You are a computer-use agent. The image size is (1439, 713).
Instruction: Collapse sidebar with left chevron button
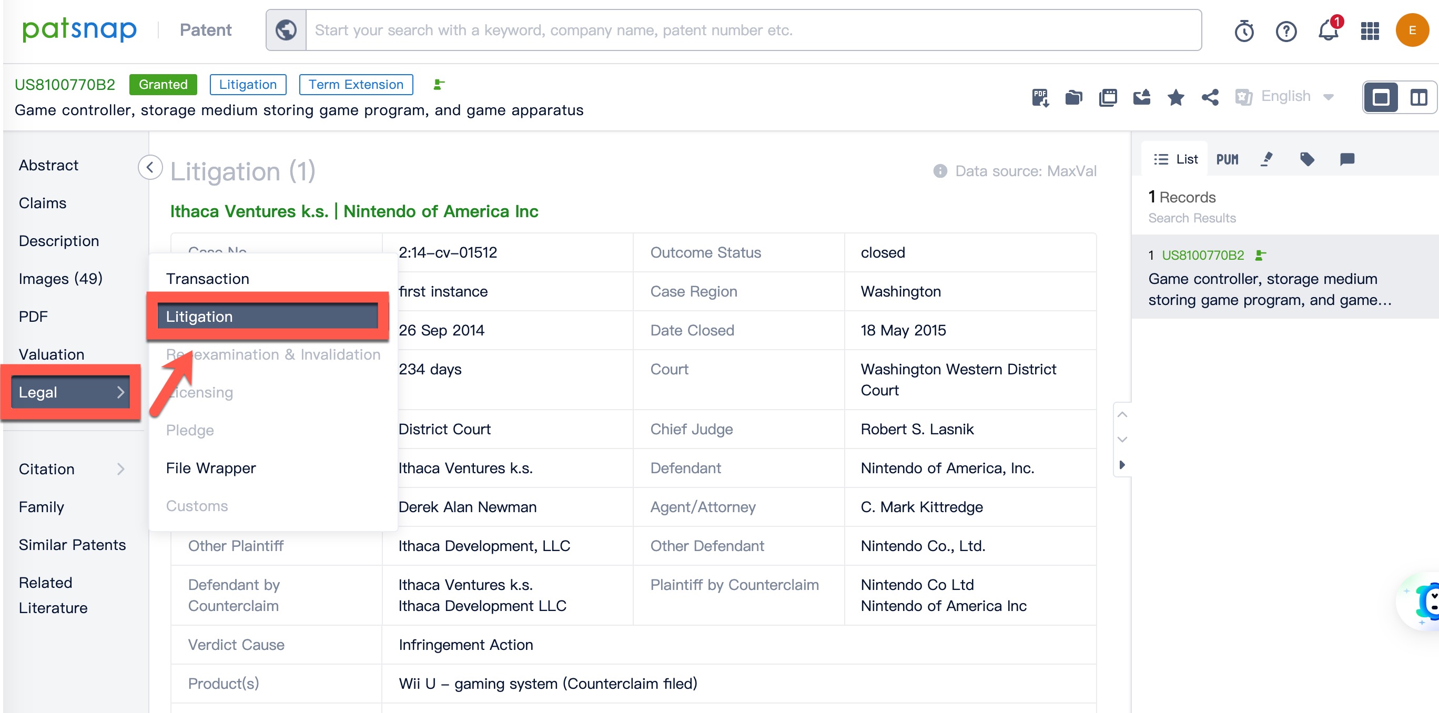pos(150,167)
